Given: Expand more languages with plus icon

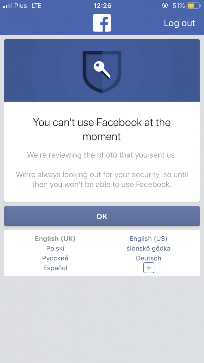Looking at the screenshot, I should [149, 268].
